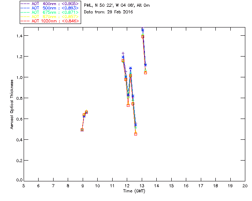Click the AOT 870nm legend entry

point(50,16)
